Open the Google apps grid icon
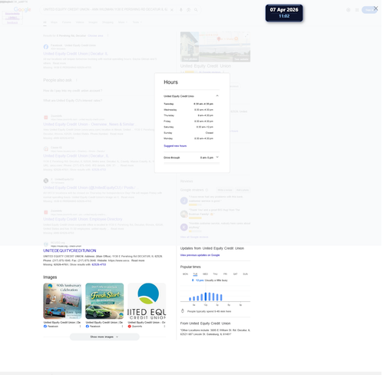 (x=357, y=10)
